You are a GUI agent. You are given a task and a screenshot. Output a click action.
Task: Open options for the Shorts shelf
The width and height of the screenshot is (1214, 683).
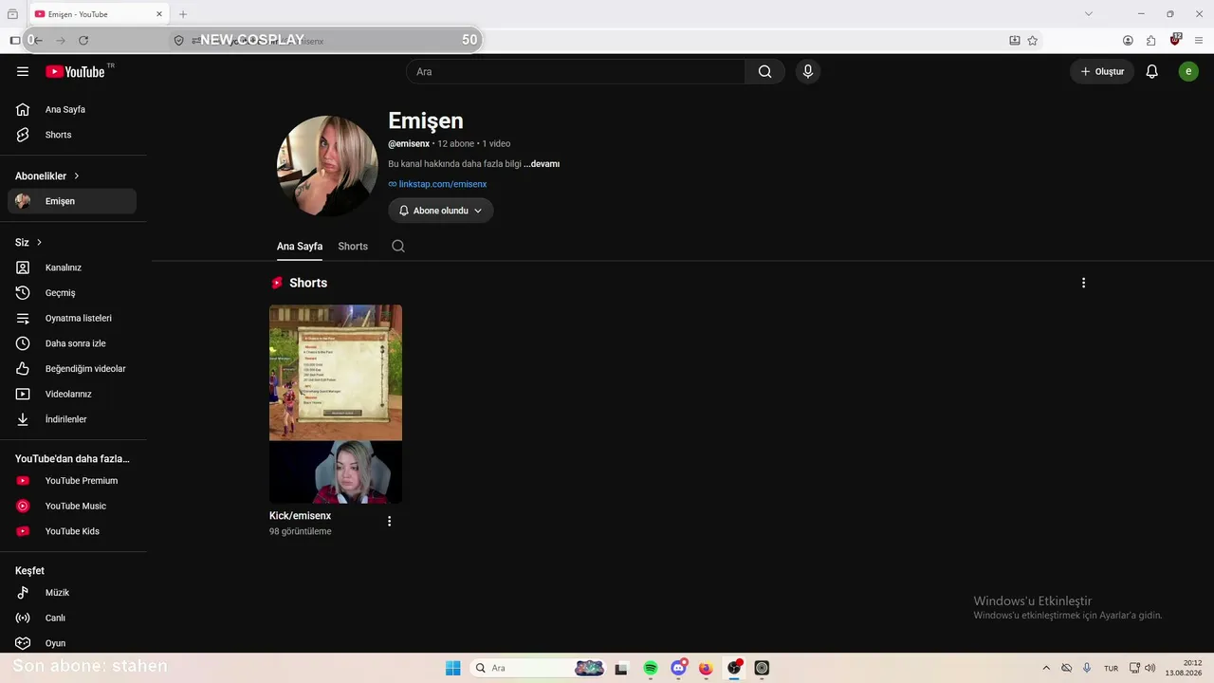(x=1083, y=283)
